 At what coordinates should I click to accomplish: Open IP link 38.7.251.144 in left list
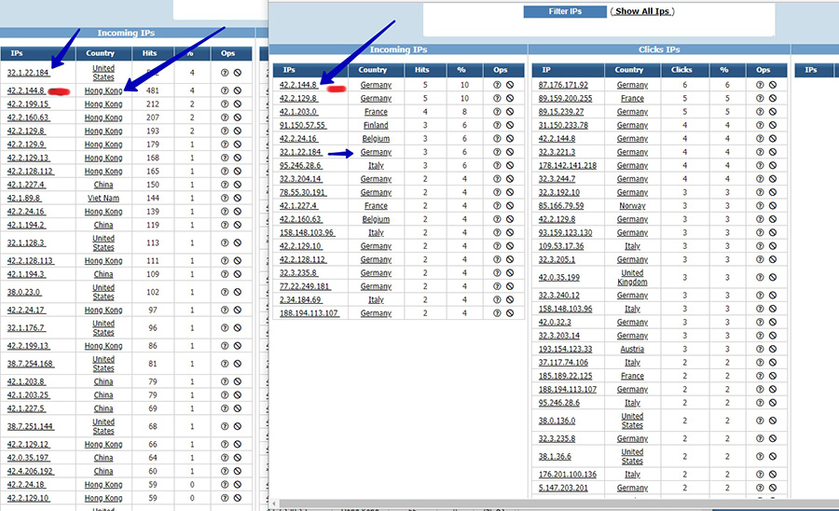pos(31,426)
